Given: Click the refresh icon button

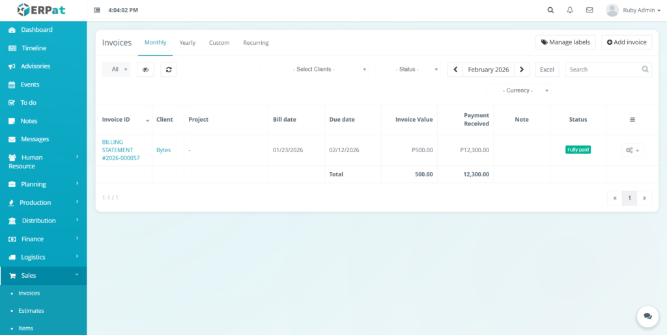Looking at the screenshot, I should coord(168,70).
